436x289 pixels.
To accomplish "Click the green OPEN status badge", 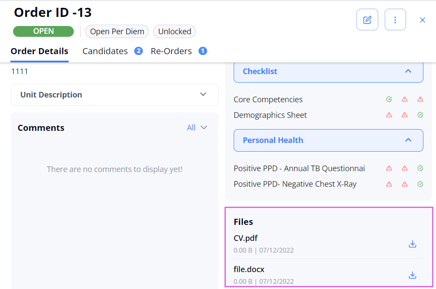I will (43, 31).
